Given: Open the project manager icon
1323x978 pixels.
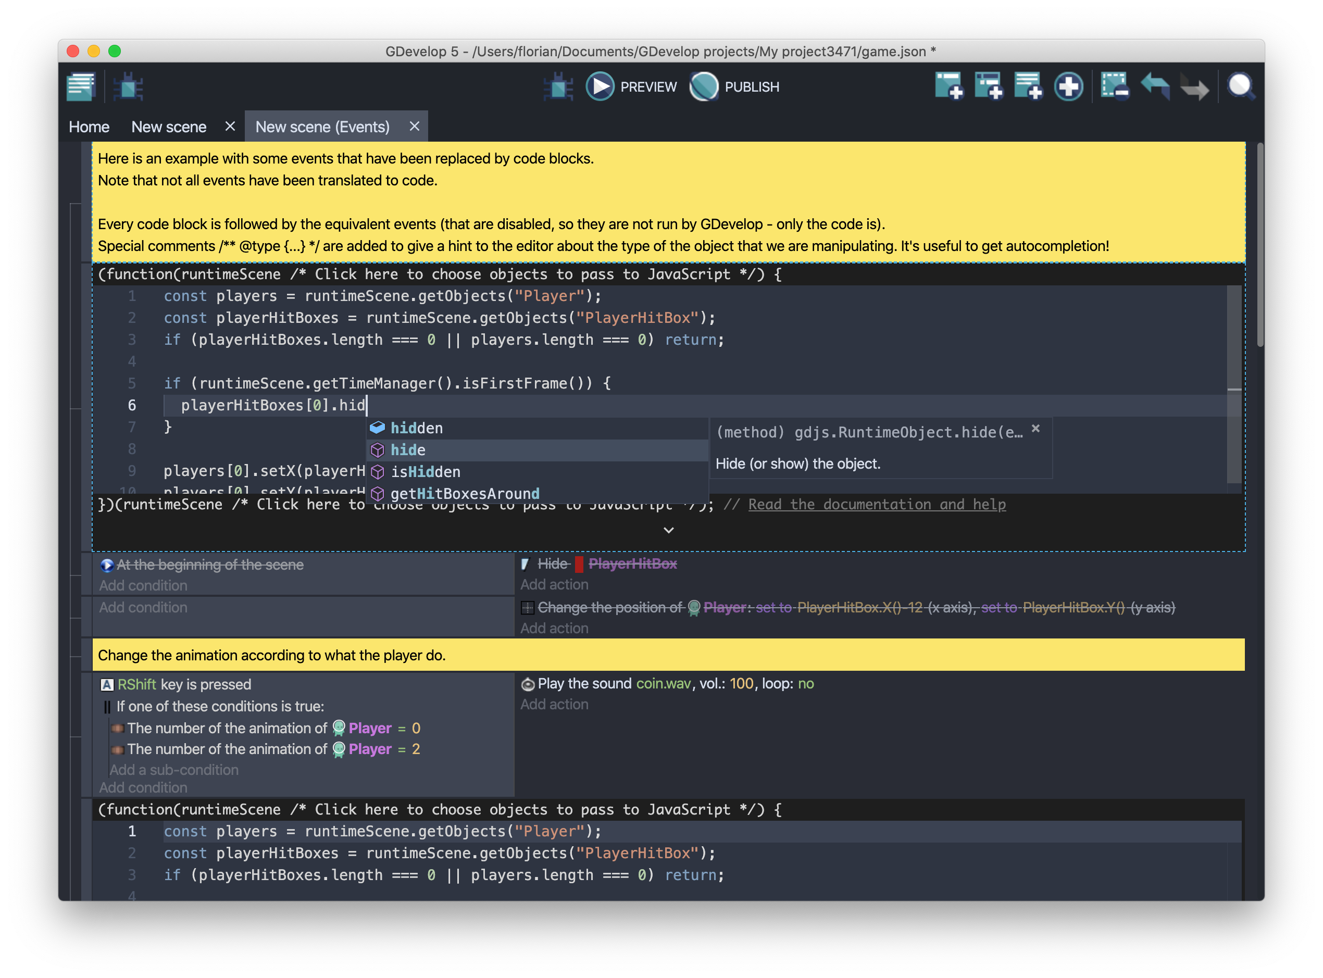Looking at the screenshot, I should (x=81, y=87).
